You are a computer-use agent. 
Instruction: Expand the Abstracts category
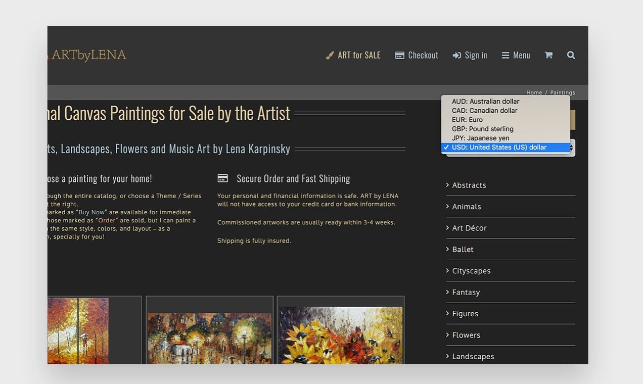[x=469, y=185]
